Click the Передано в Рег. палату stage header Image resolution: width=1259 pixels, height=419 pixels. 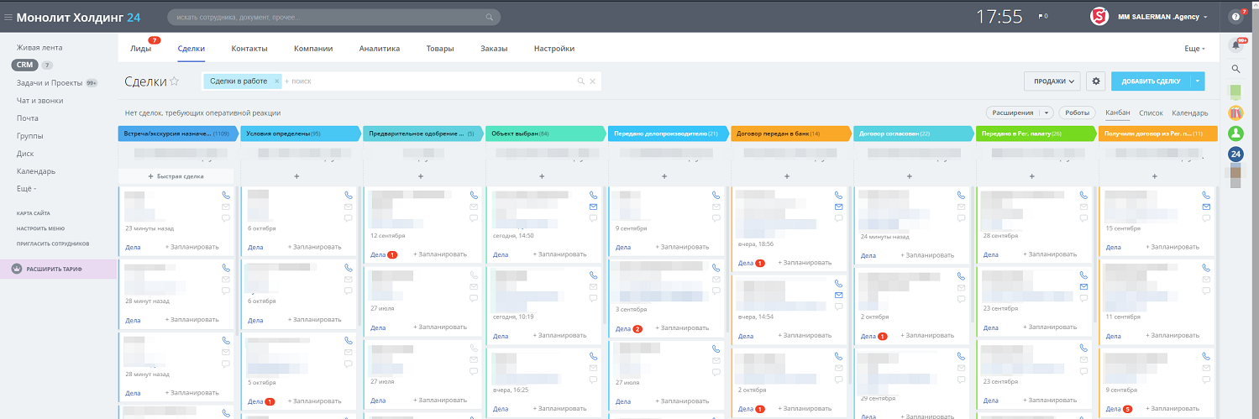click(1036, 134)
